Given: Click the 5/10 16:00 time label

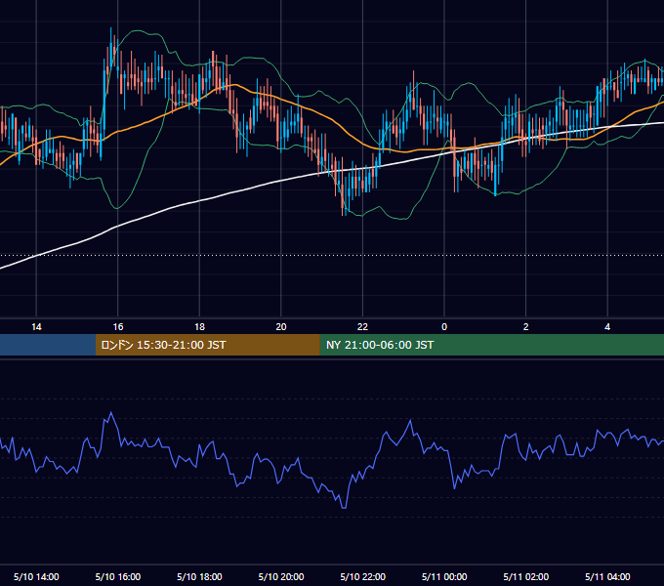Looking at the screenshot, I should [118, 576].
